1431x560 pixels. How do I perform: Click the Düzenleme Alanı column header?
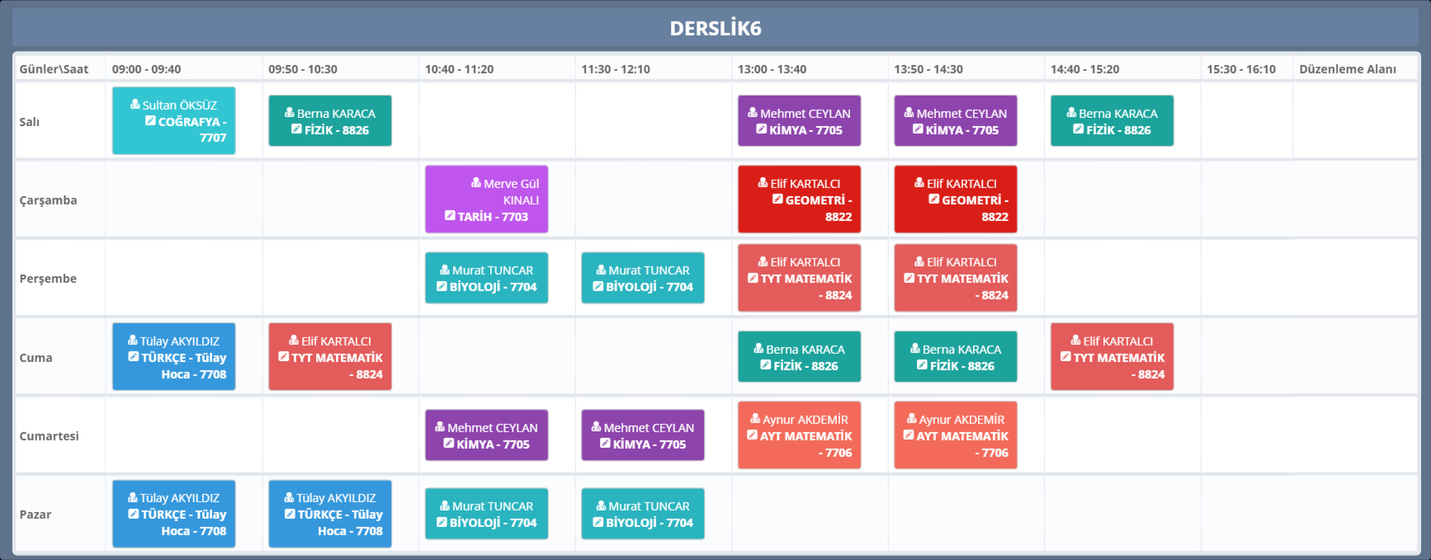coord(1347,69)
